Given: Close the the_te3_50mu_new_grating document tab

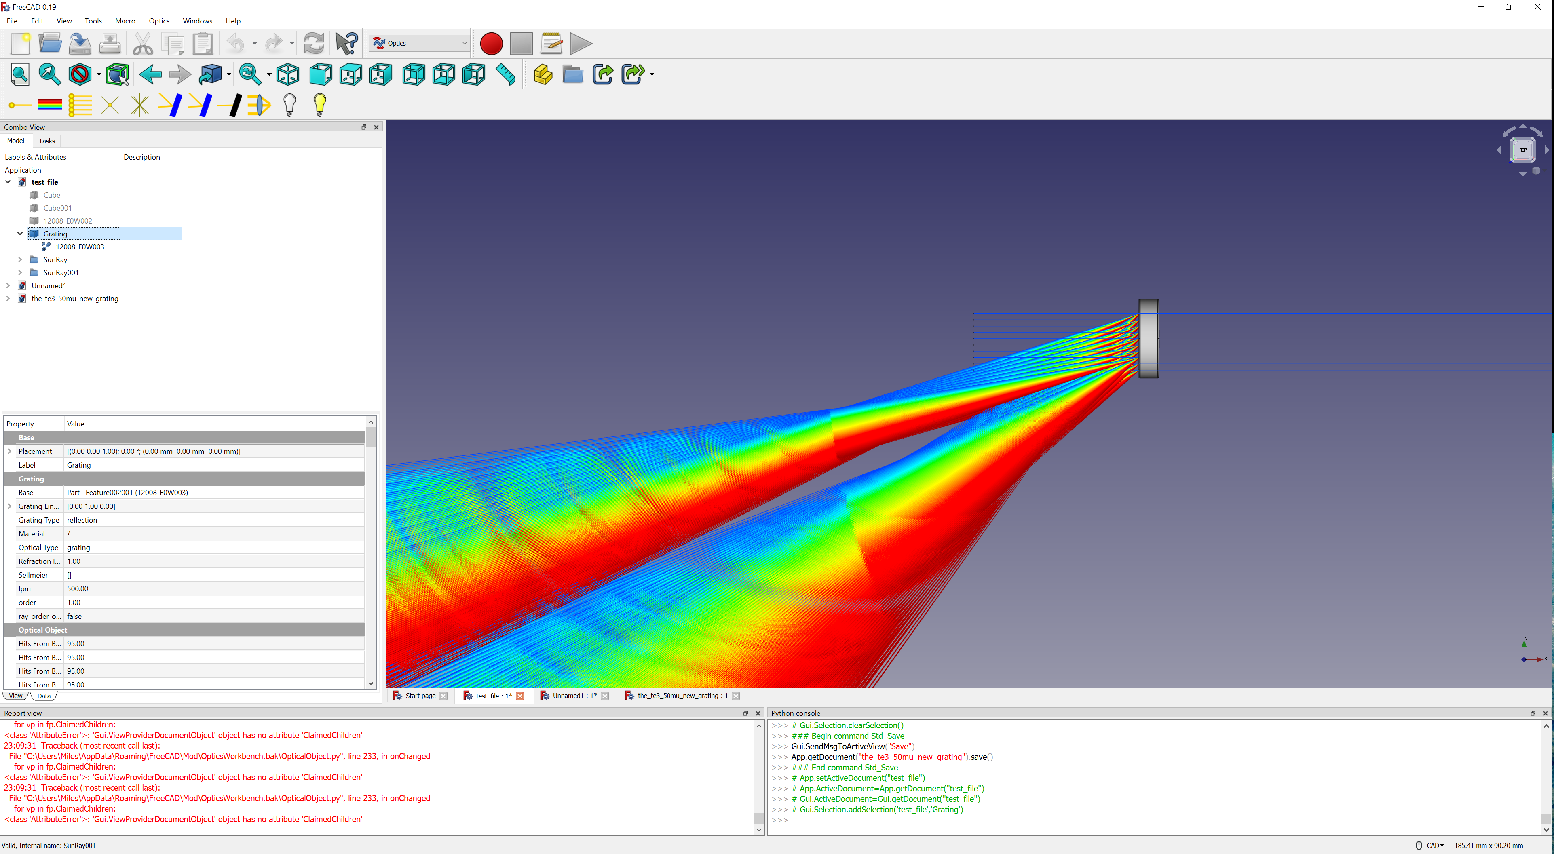Looking at the screenshot, I should tap(736, 696).
